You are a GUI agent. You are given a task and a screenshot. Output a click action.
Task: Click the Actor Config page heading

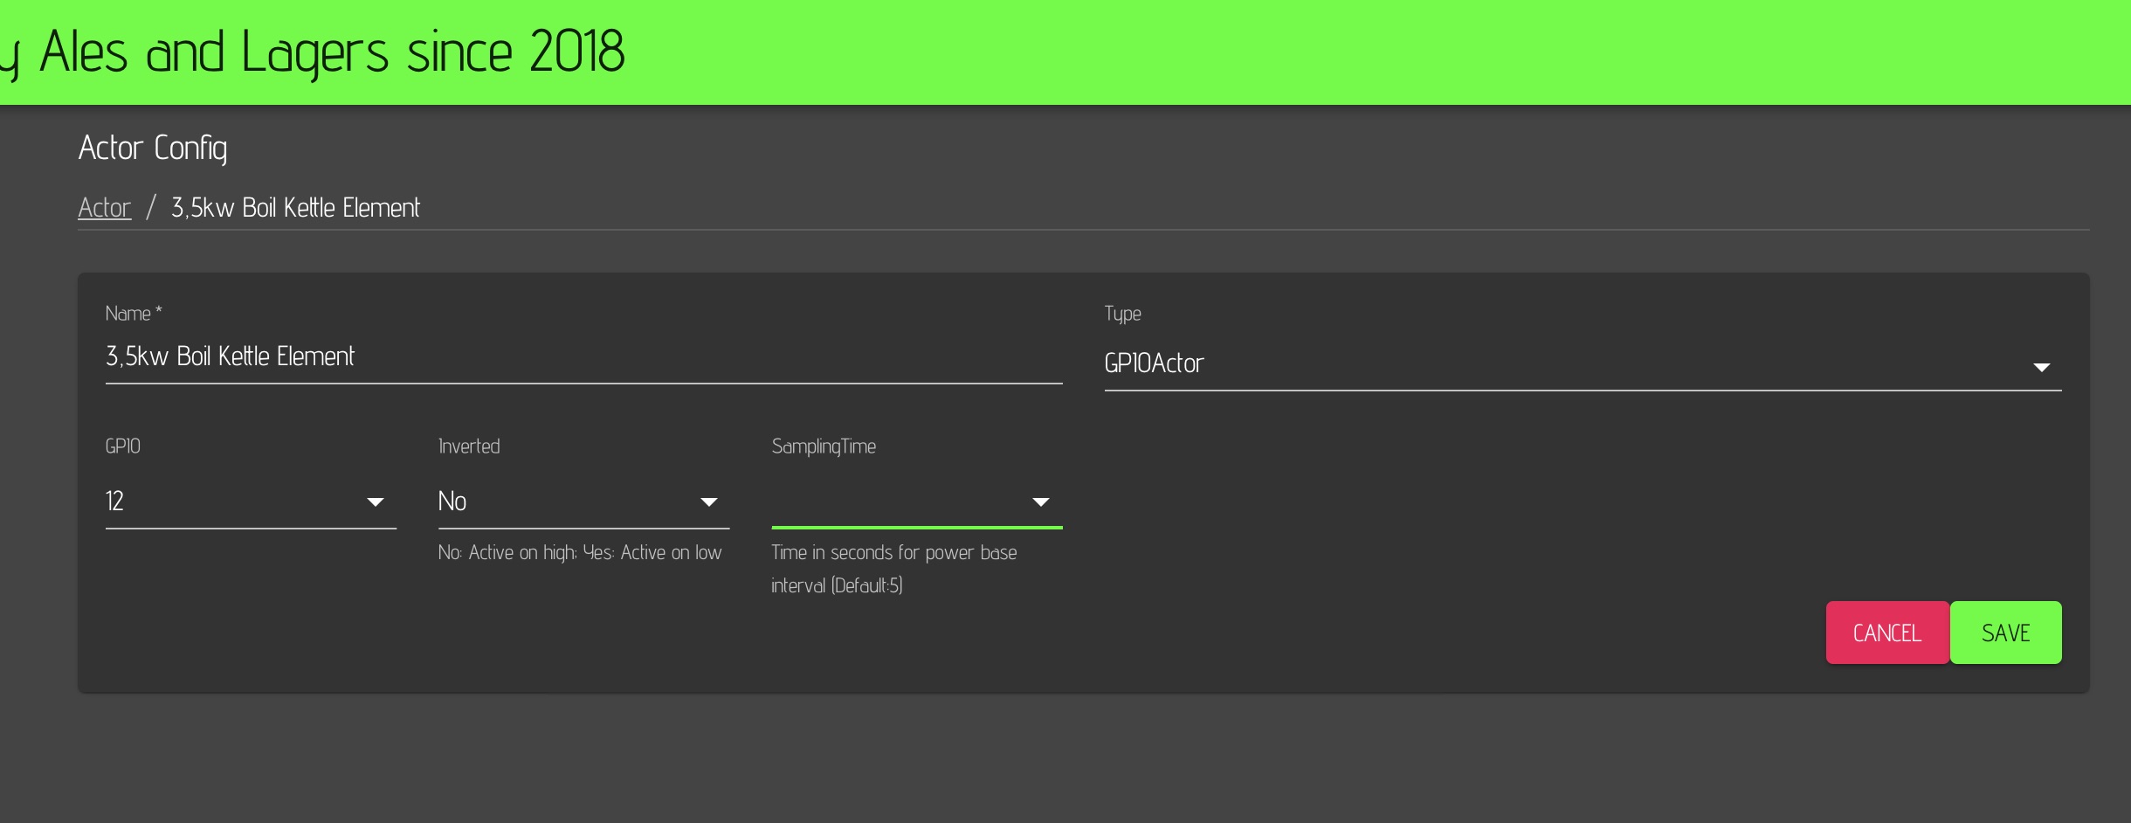153,149
